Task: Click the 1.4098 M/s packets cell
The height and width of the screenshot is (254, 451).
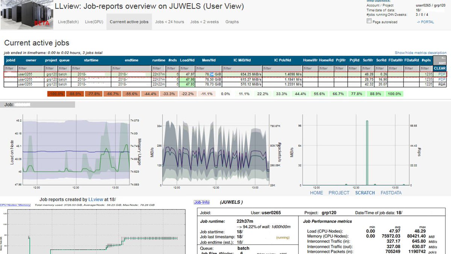Action: [x=282, y=75]
